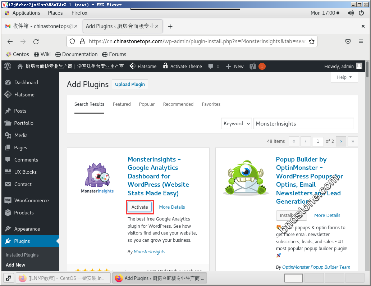
Task: Click the Firefox back arrow
Action: (x=10, y=42)
